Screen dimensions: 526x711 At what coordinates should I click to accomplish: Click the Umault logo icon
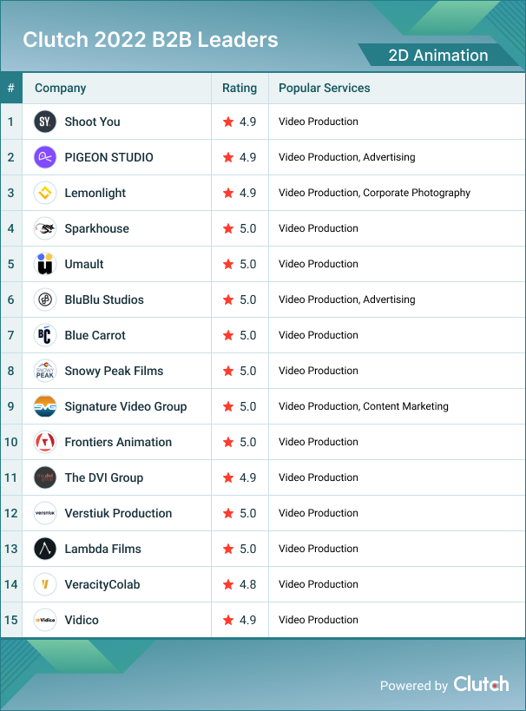[45, 264]
